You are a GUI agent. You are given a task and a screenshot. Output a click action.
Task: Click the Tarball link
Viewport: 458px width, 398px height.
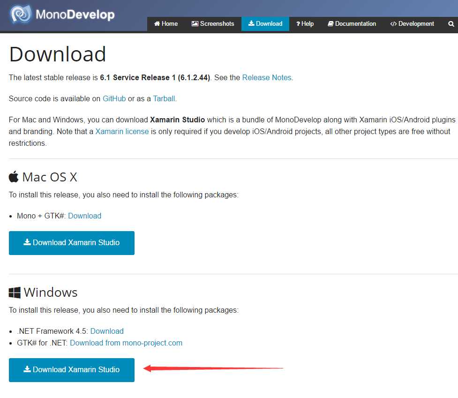click(x=164, y=99)
